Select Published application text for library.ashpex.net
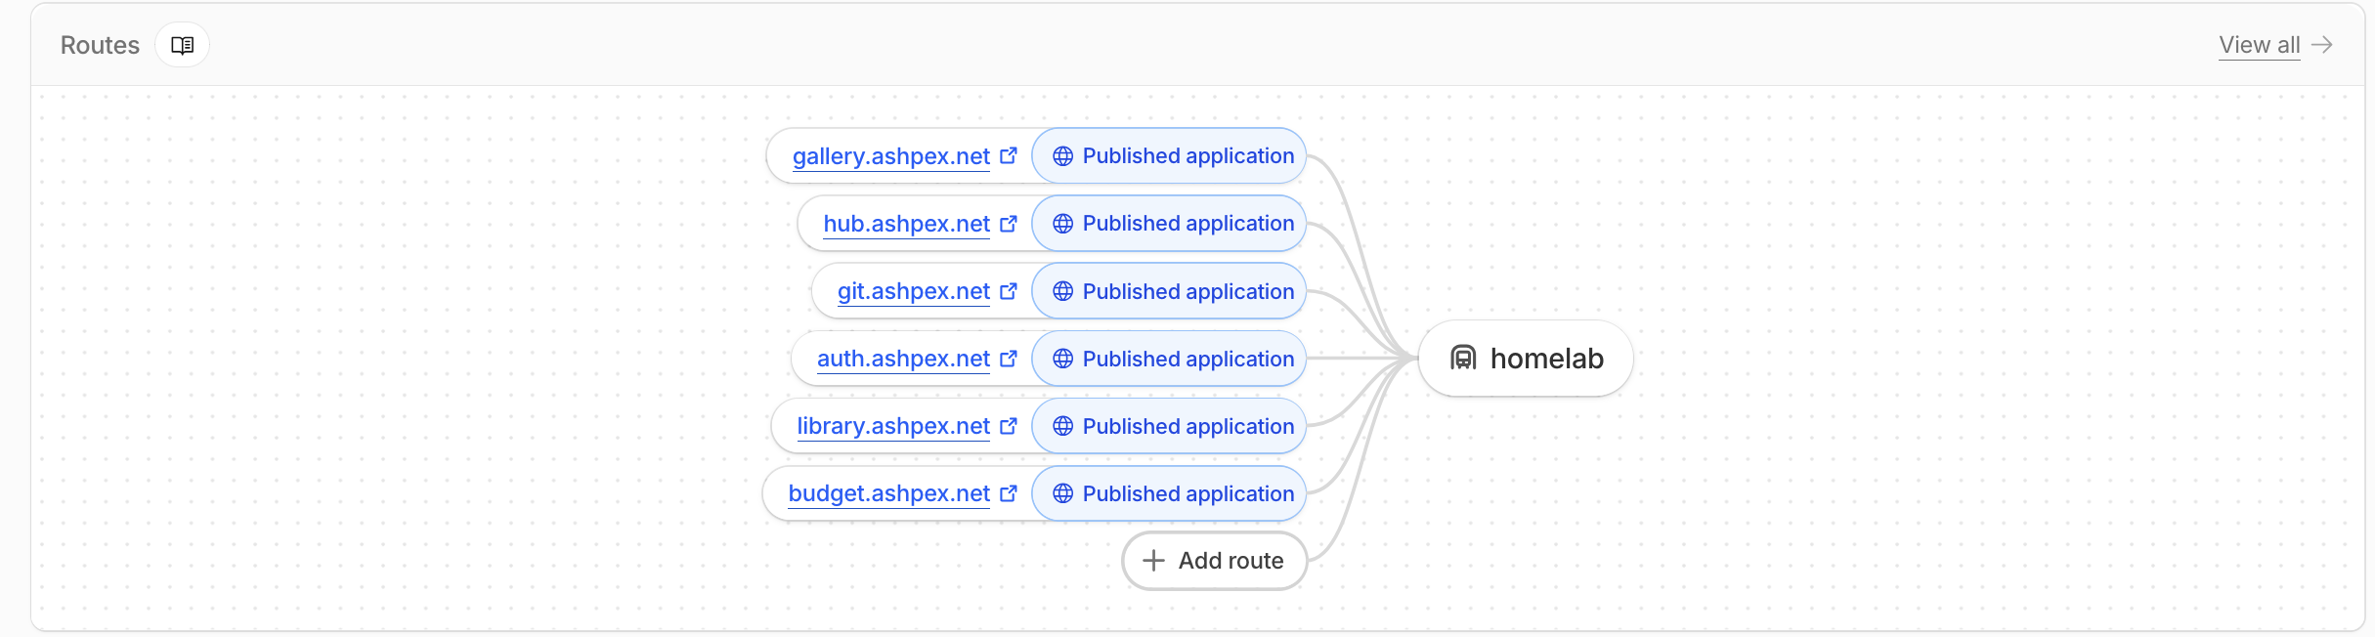The image size is (2375, 637). tap(1188, 426)
